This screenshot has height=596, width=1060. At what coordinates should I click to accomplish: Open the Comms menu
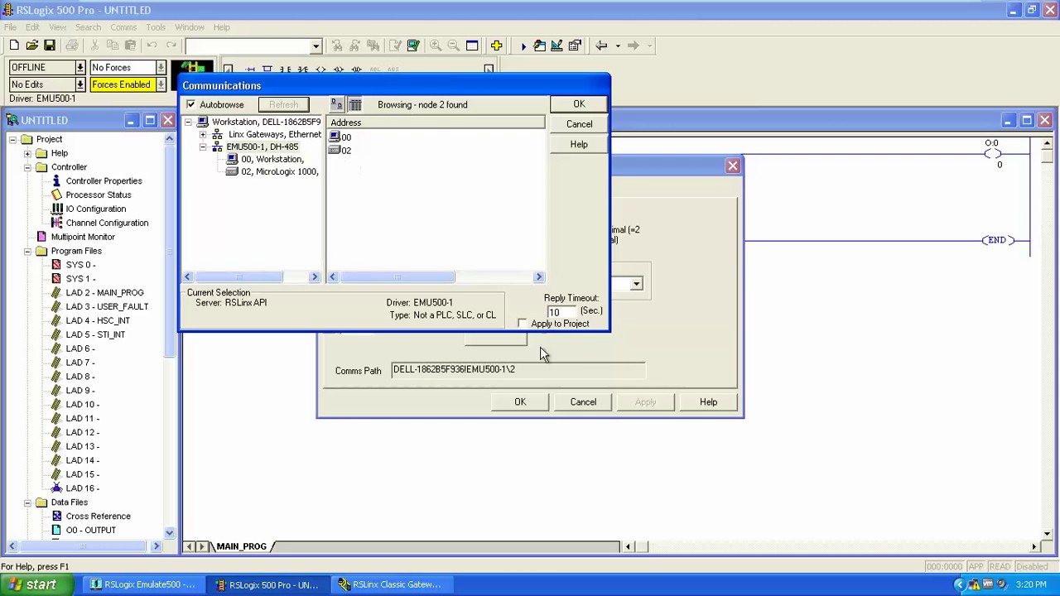click(123, 27)
